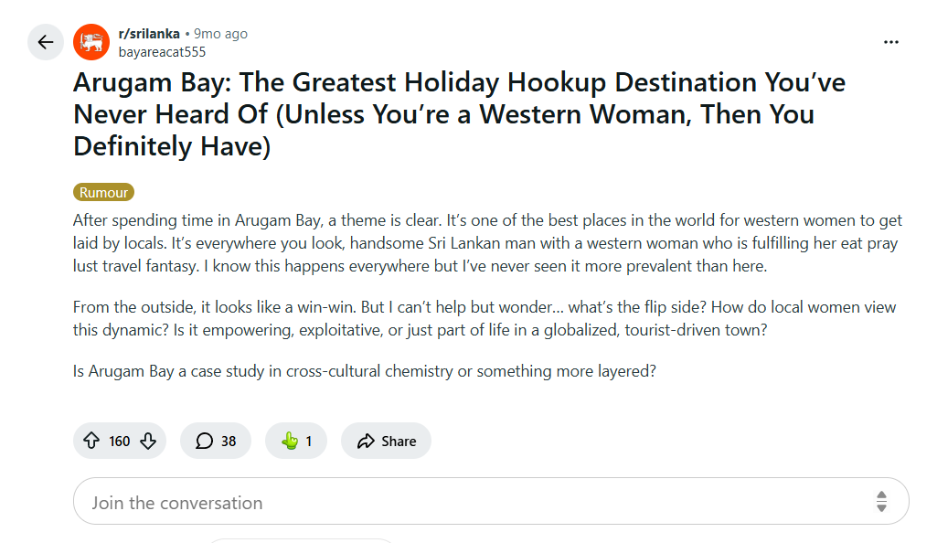
Task: Filter posts by the Rumour flair
Action: tap(103, 192)
